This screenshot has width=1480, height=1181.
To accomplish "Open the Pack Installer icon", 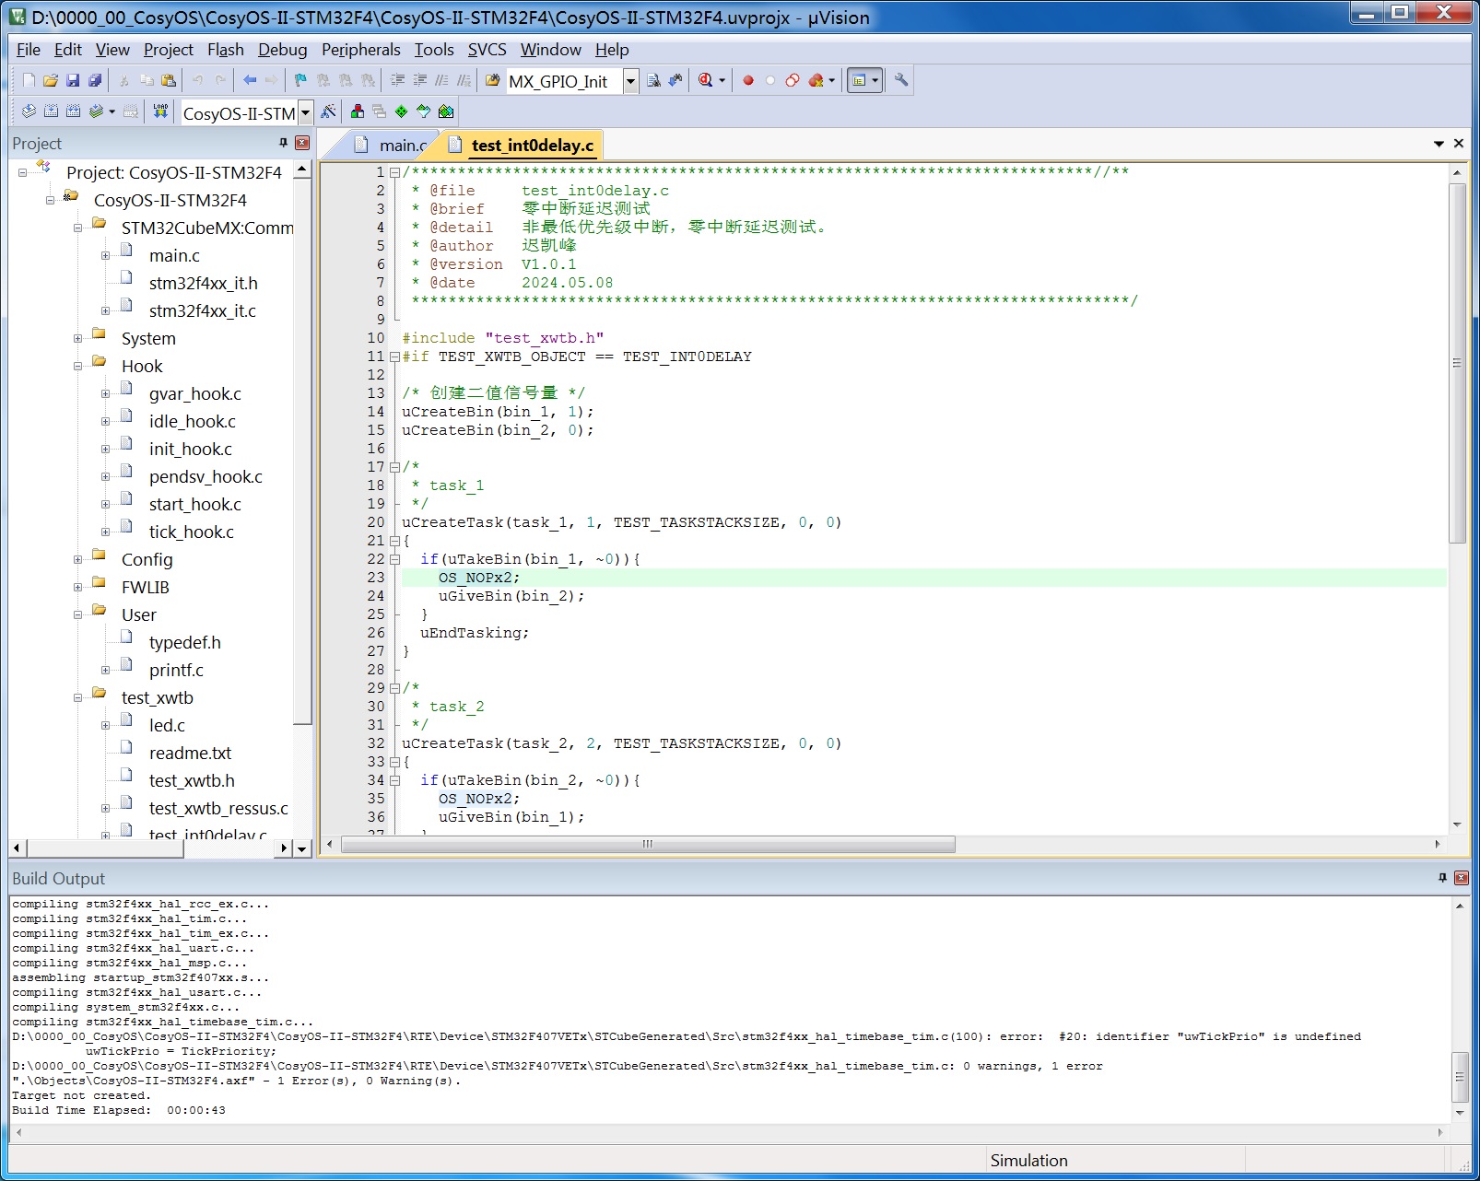I will [446, 111].
